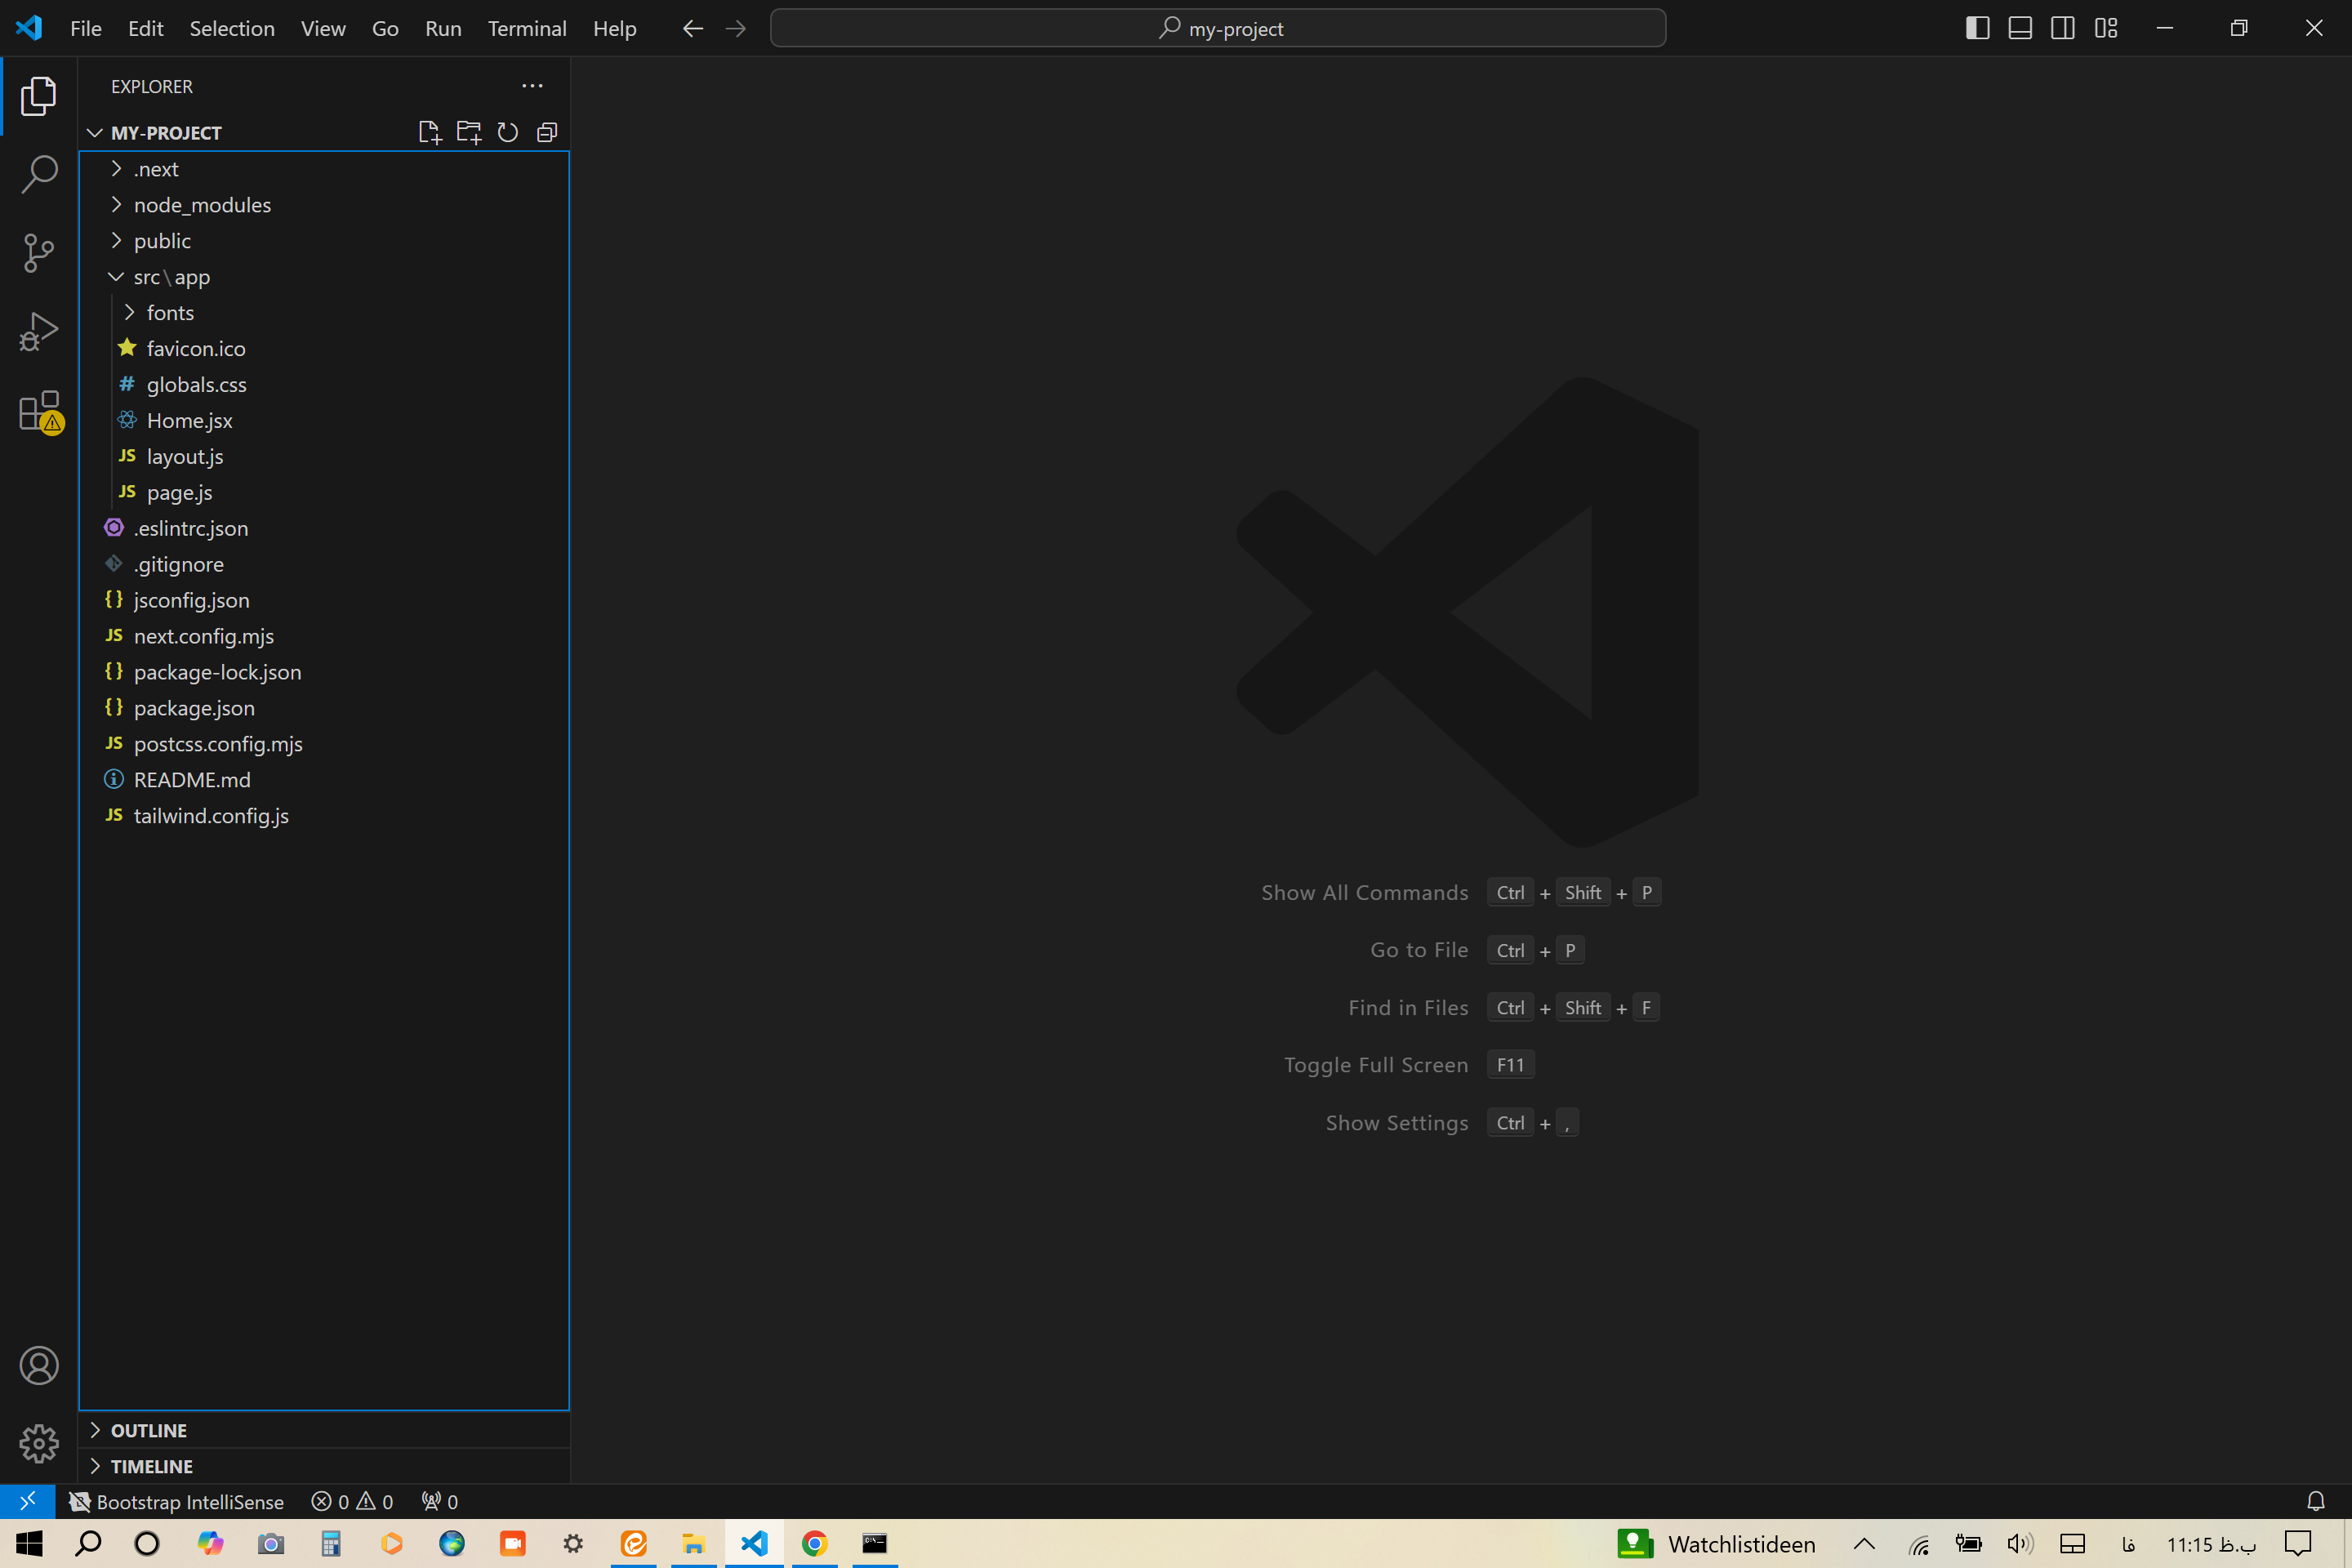Open the Manage gear icon
The width and height of the screenshot is (2352, 1568).
click(x=38, y=1443)
